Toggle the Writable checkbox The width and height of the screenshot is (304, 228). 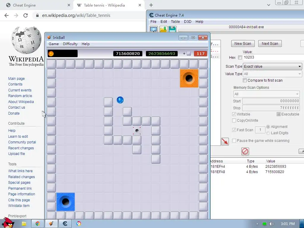coord(234,114)
